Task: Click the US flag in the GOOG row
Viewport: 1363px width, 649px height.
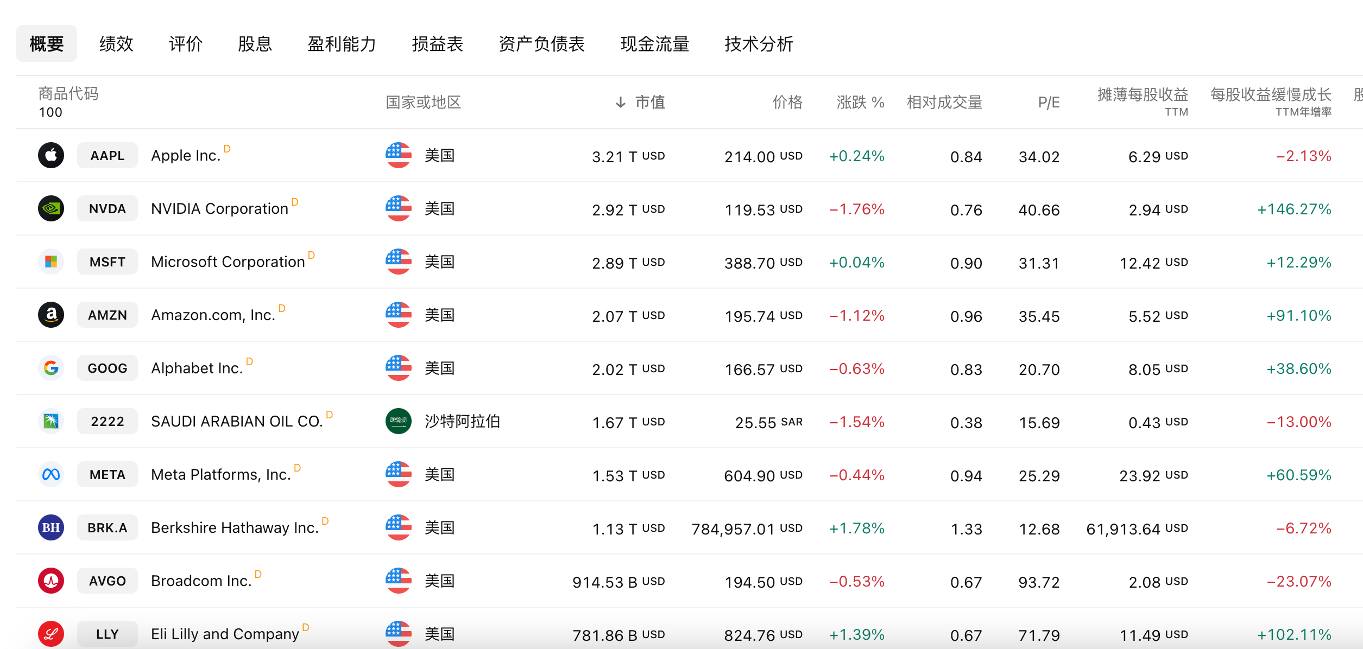Action: click(399, 368)
